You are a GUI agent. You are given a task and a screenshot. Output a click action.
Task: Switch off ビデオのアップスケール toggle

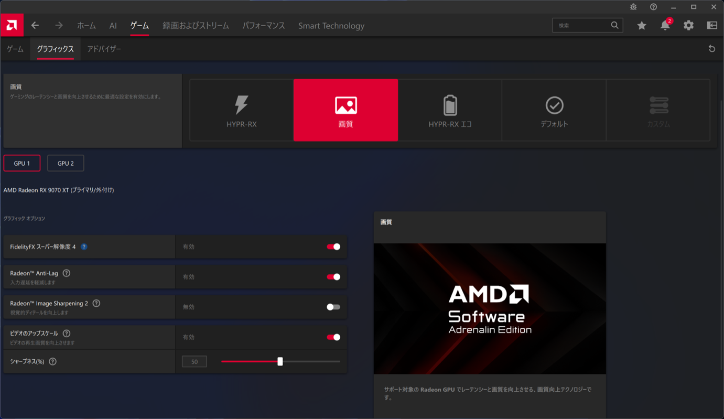point(333,337)
